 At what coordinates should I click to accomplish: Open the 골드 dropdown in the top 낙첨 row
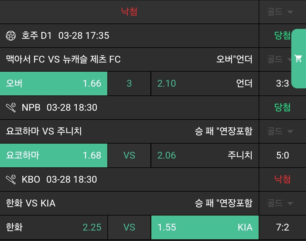click(x=280, y=12)
